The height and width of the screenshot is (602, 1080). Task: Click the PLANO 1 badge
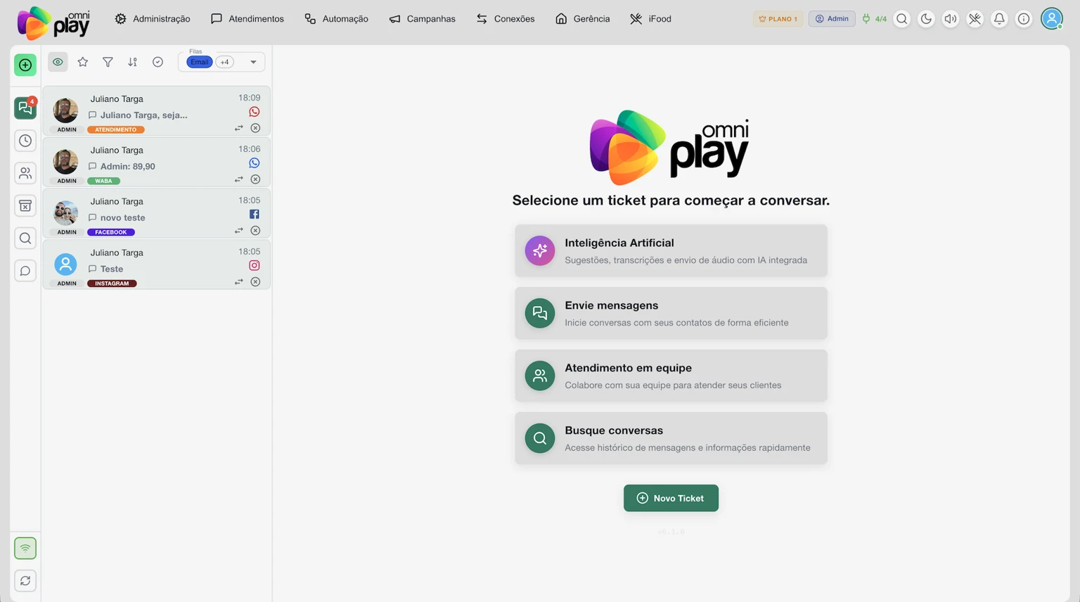778,19
